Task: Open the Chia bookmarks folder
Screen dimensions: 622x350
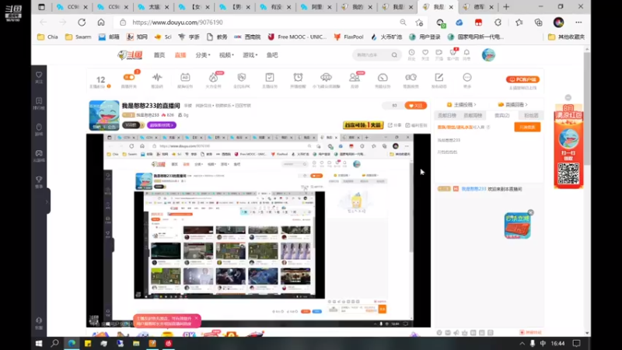Action: click(47, 37)
